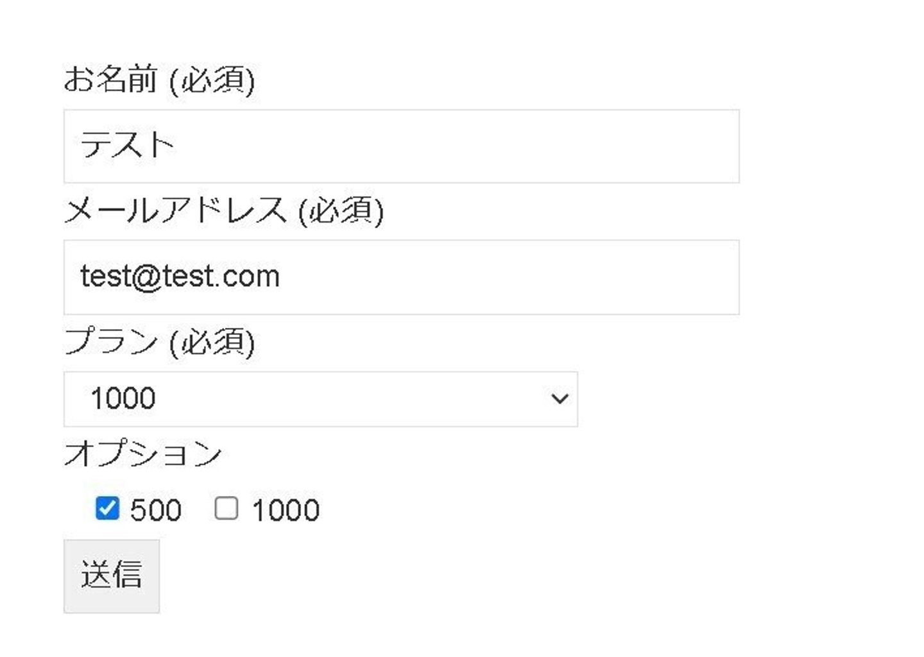Click the お名前 name input field
This screenshot has width=924, height=657.
click(401, 146)
